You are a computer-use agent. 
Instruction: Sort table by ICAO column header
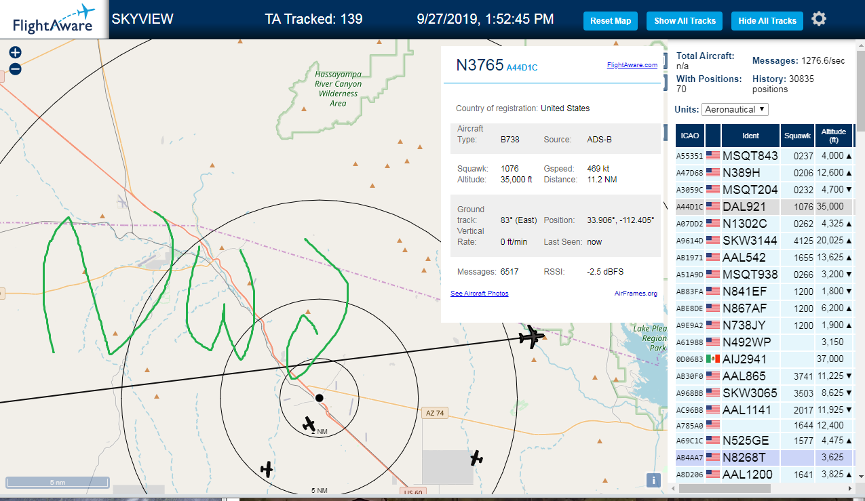click(690, 136)
